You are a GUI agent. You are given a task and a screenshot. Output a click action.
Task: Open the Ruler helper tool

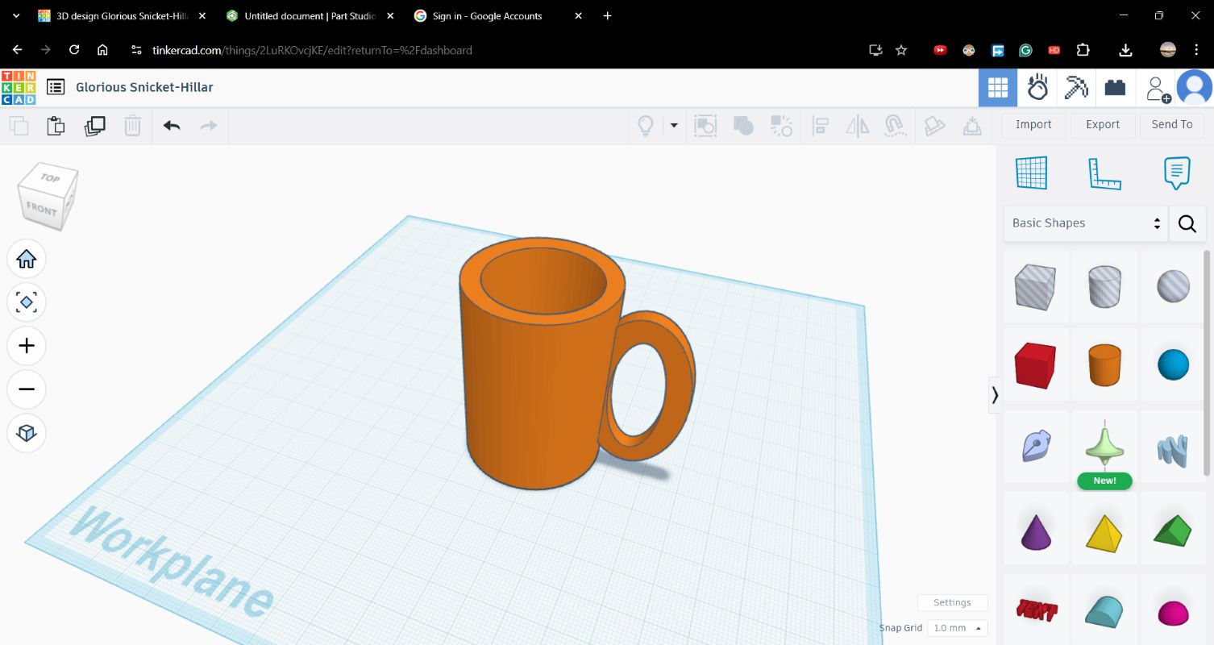pyautogui.click(x=1104, y=173)
